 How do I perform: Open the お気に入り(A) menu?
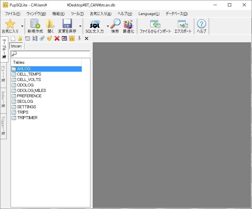(101, 14)
